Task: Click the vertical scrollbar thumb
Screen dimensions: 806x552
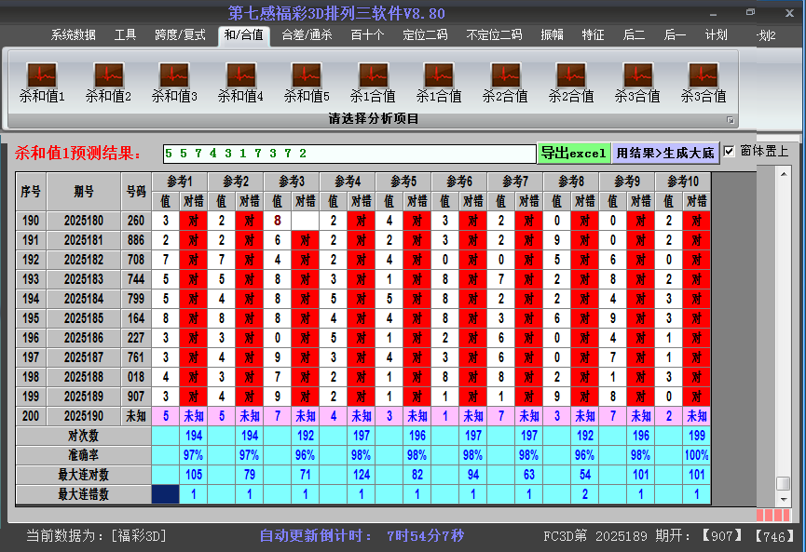Action: 784,483
